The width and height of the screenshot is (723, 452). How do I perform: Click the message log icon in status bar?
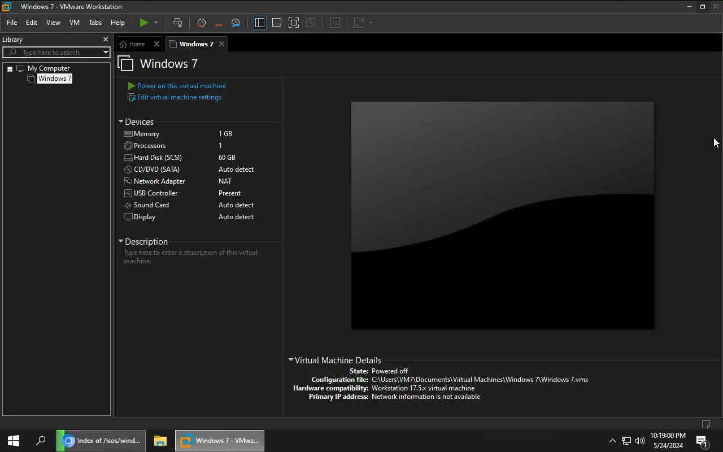pos(706,424)
